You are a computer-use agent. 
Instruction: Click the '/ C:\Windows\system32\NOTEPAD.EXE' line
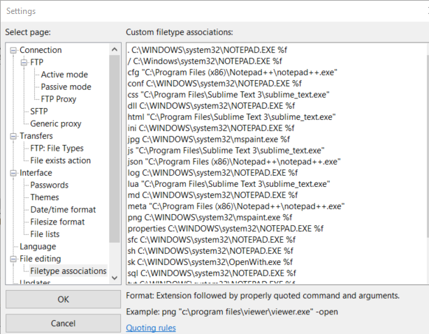click(x=205, y=61)
